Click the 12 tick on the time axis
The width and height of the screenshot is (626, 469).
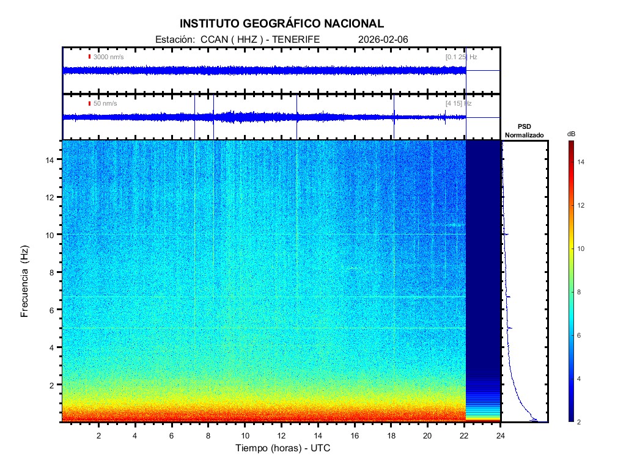(281, 435)
